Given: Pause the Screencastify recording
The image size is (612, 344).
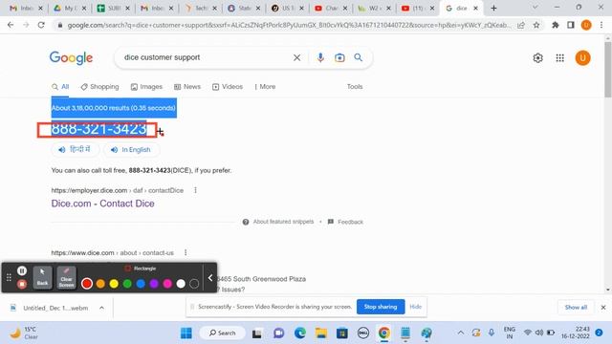Looking at the screenshot, I should pos(22,270).
